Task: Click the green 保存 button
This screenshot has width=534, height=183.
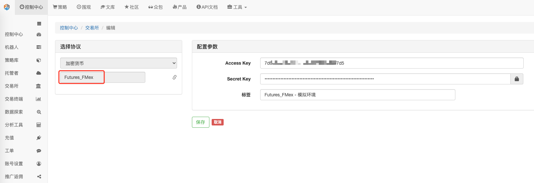Action: click(x=200, y=122)
